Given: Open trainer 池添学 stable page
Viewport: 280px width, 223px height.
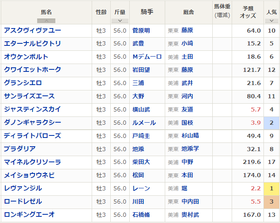Looking at the screenshot, I should click(190, 149).
